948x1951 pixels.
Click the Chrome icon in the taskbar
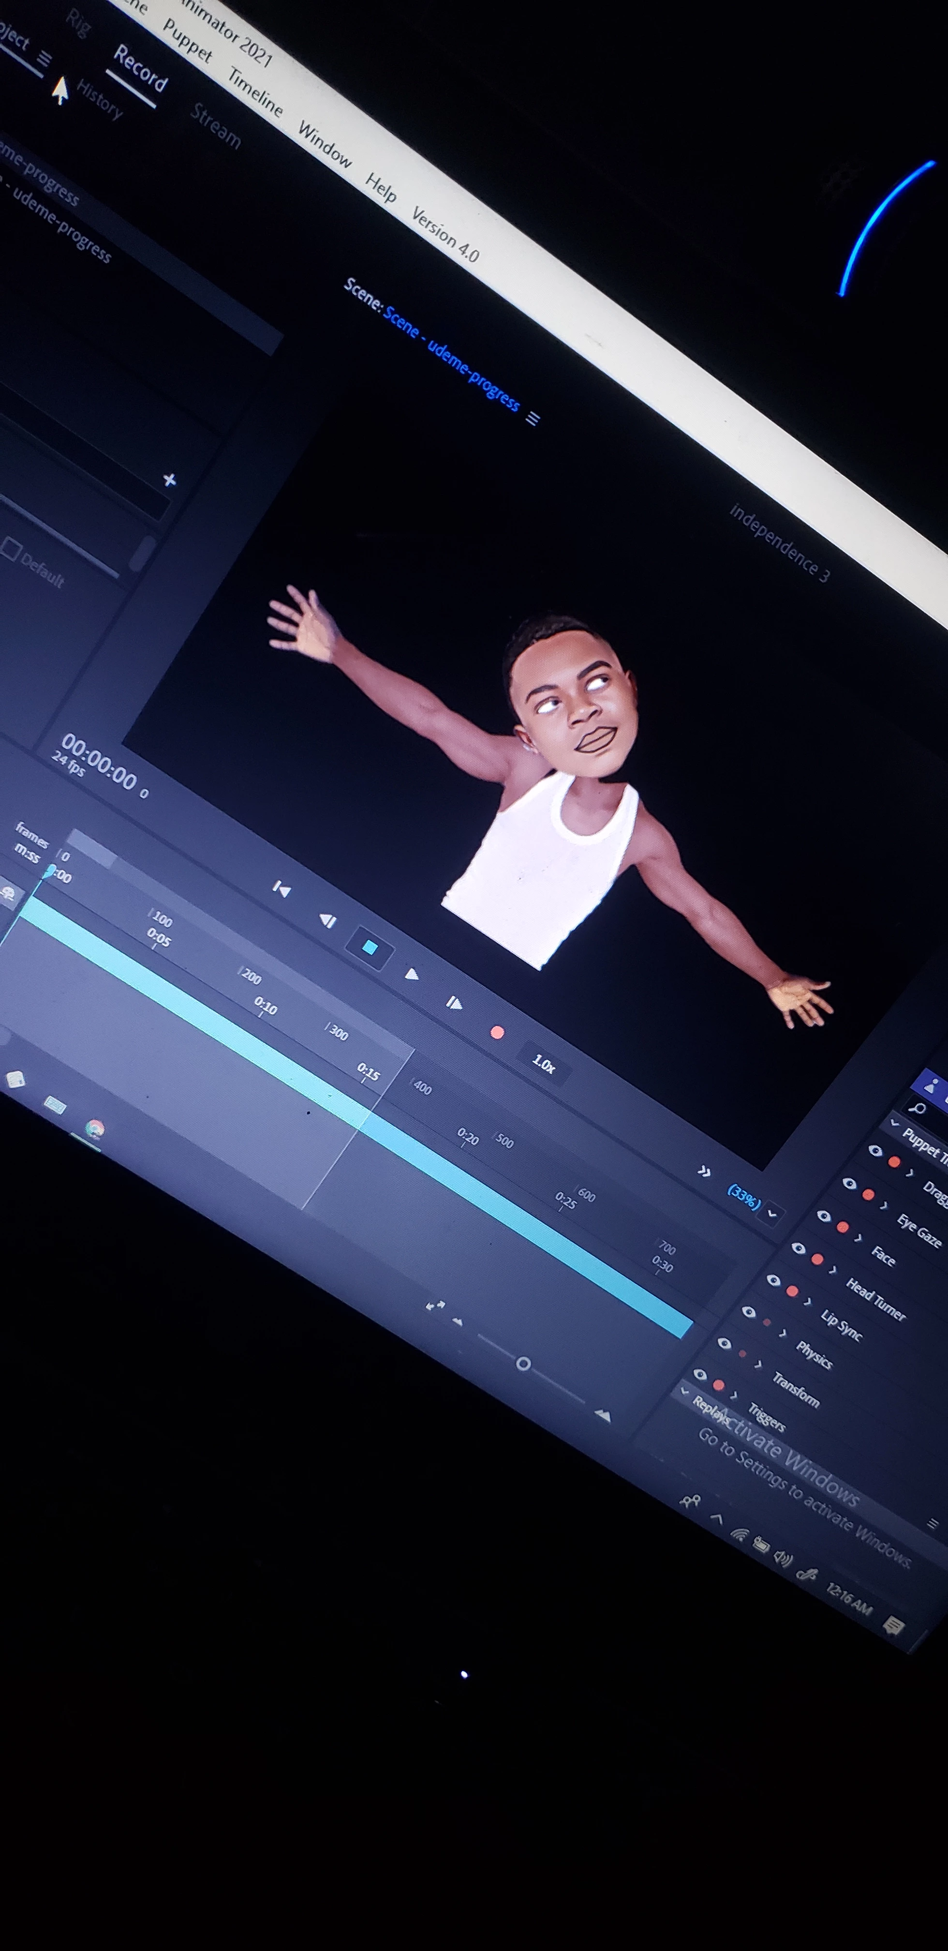coord(95,1129)
